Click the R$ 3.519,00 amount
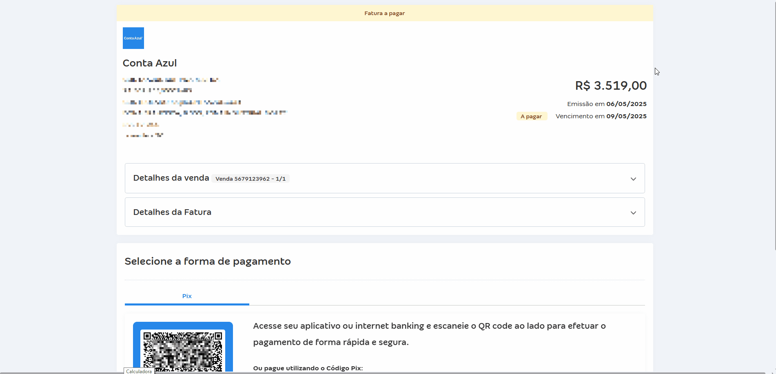This screenshot has height=374, width=776. tap(611, 86)
